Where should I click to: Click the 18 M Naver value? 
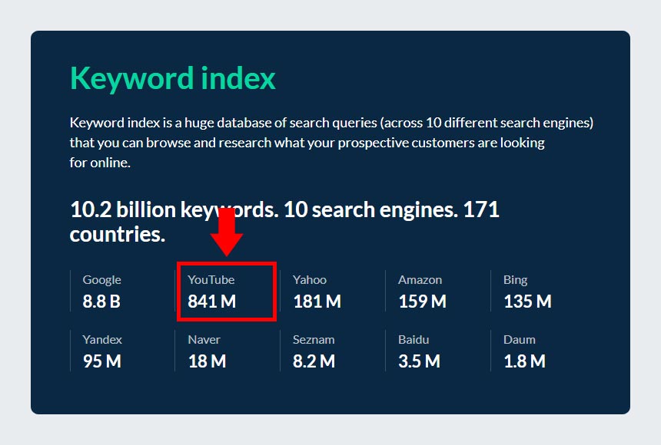207,361
